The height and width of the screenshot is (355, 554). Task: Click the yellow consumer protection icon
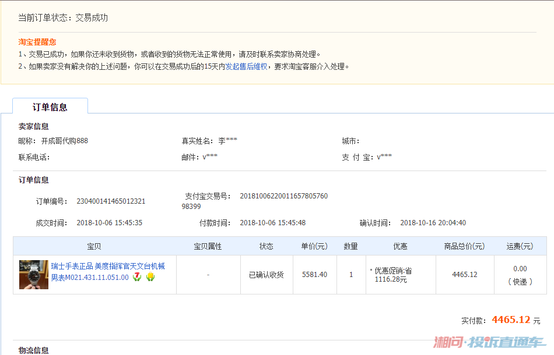pyautogui.click(x=150, y=277)
